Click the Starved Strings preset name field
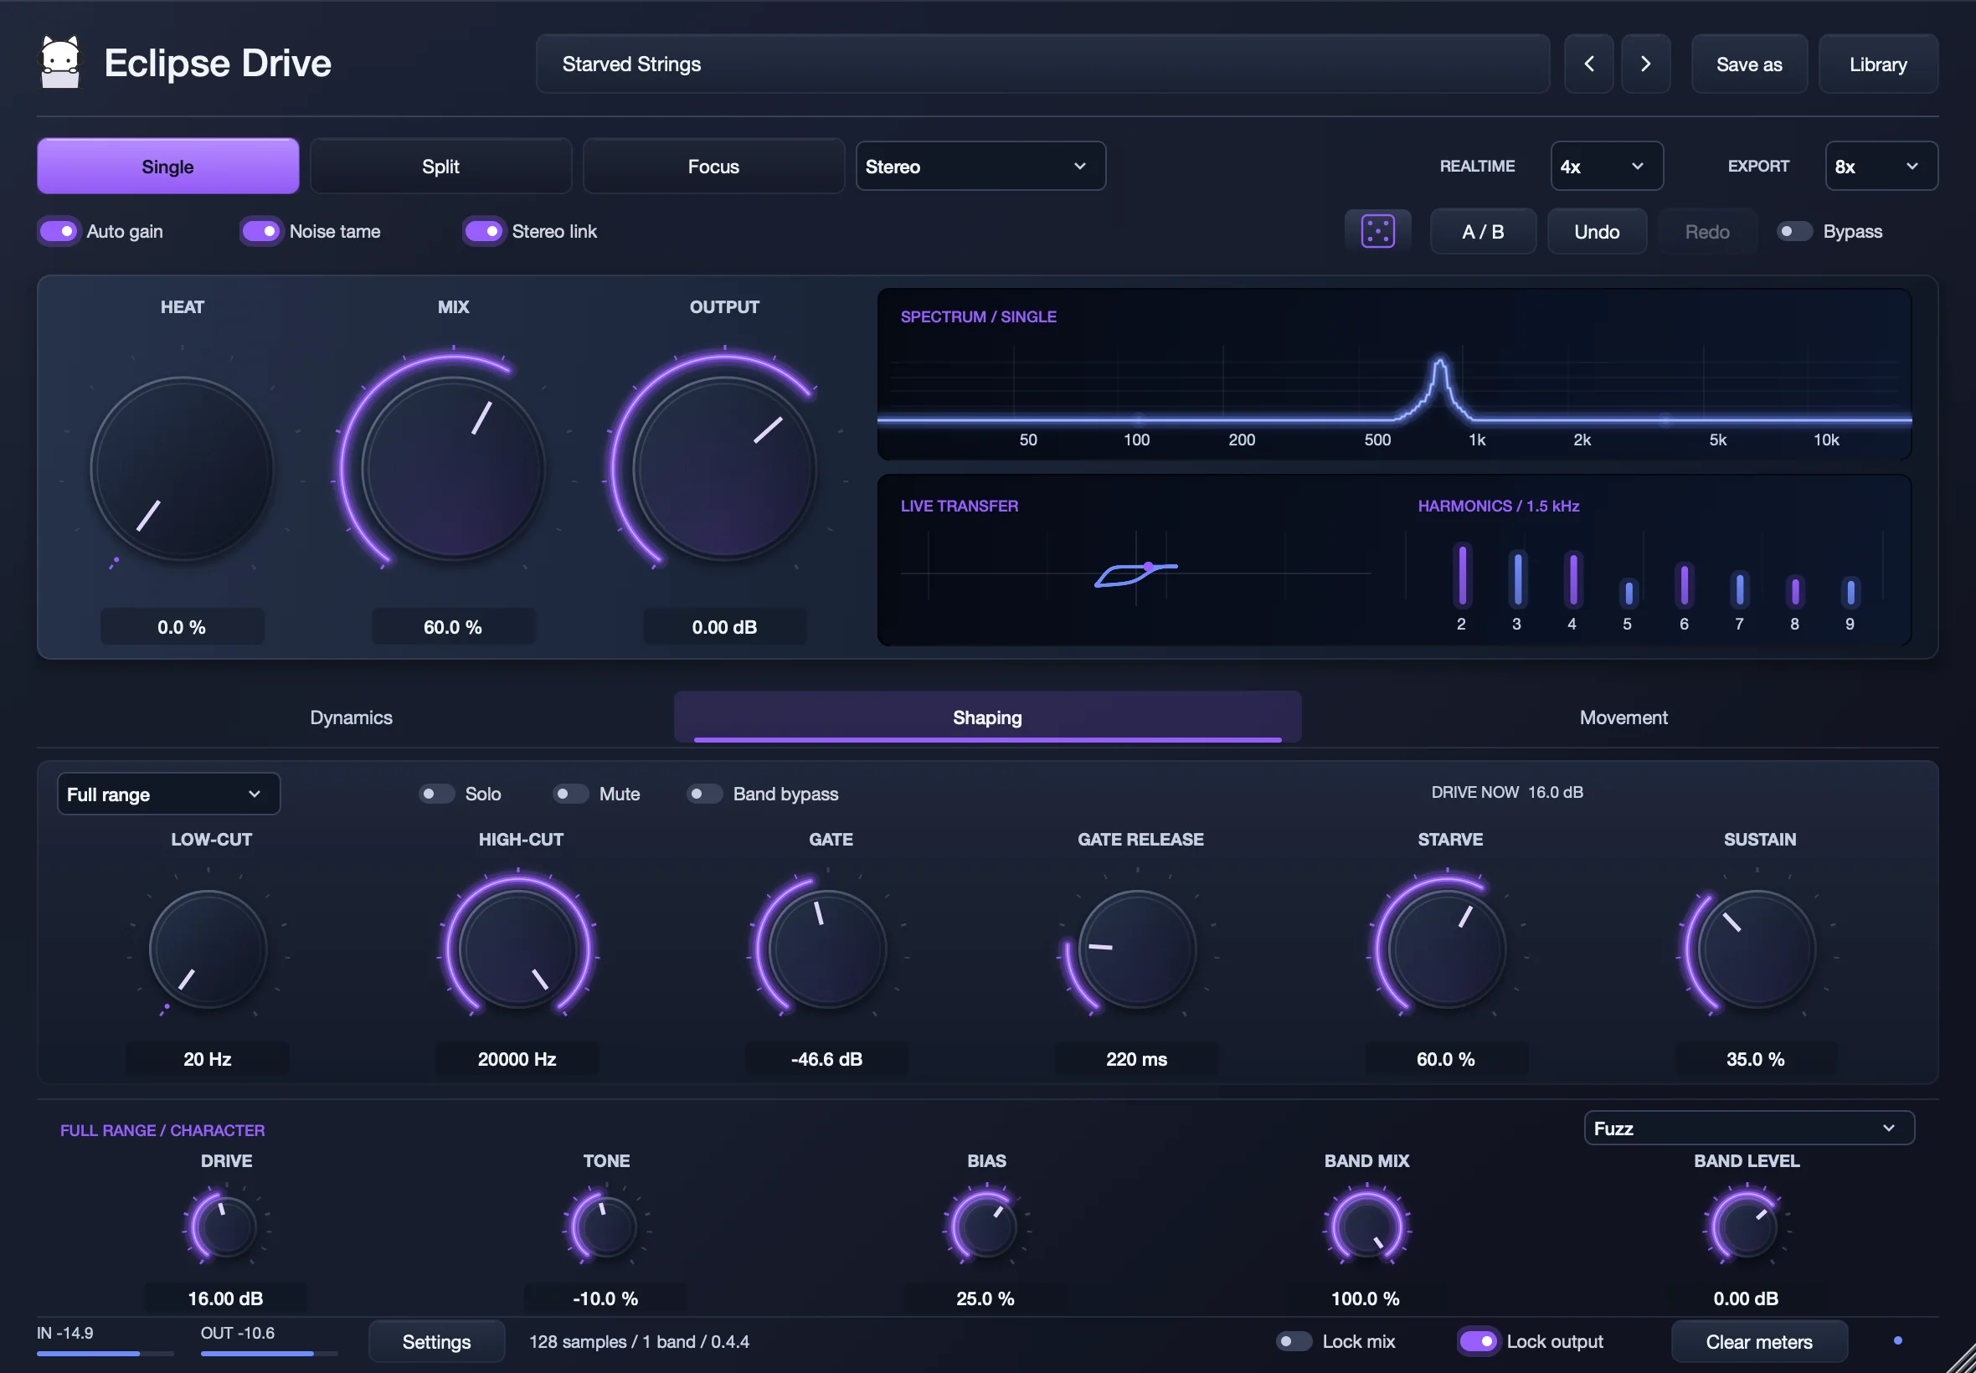Image resolution: width=1976 pixels, height=1373 pixels. [x=1042, y=64]
